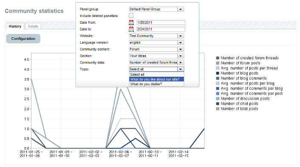
Task: Select legend swatch for discussion posts
Action: pos(218,99)
